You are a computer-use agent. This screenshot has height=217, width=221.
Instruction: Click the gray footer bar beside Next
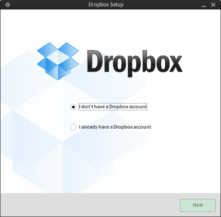click(90, 205)
